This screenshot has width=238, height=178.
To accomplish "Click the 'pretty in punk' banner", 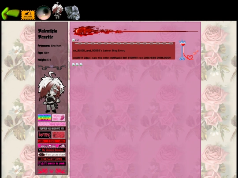I will [52, 163].
